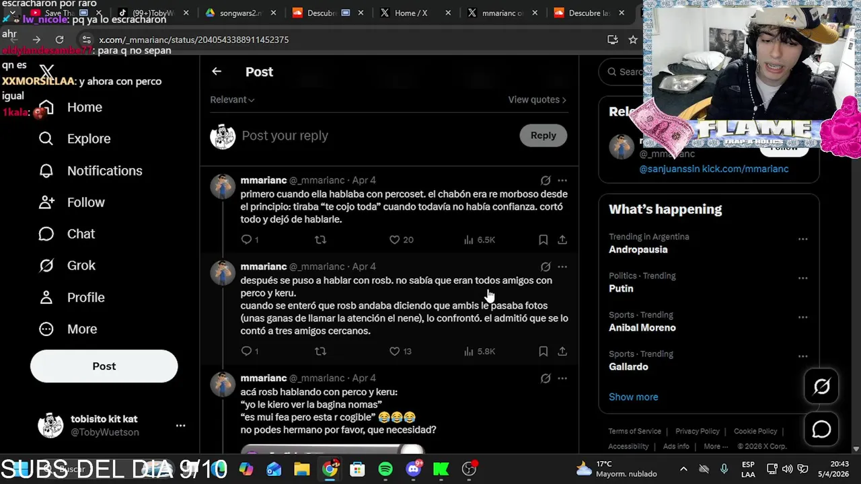
Task: Open Explore via the magnifier icon
Action: click(x=46, y=138)
